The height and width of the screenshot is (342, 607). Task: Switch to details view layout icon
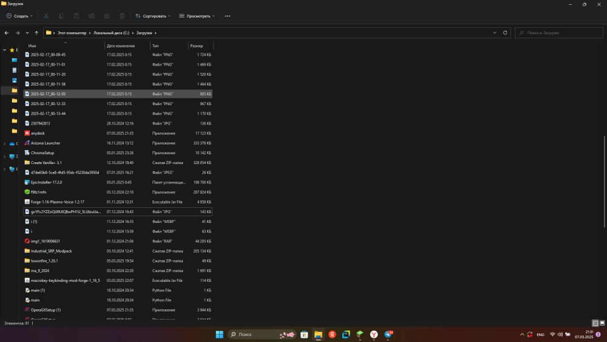click(595, 323)
